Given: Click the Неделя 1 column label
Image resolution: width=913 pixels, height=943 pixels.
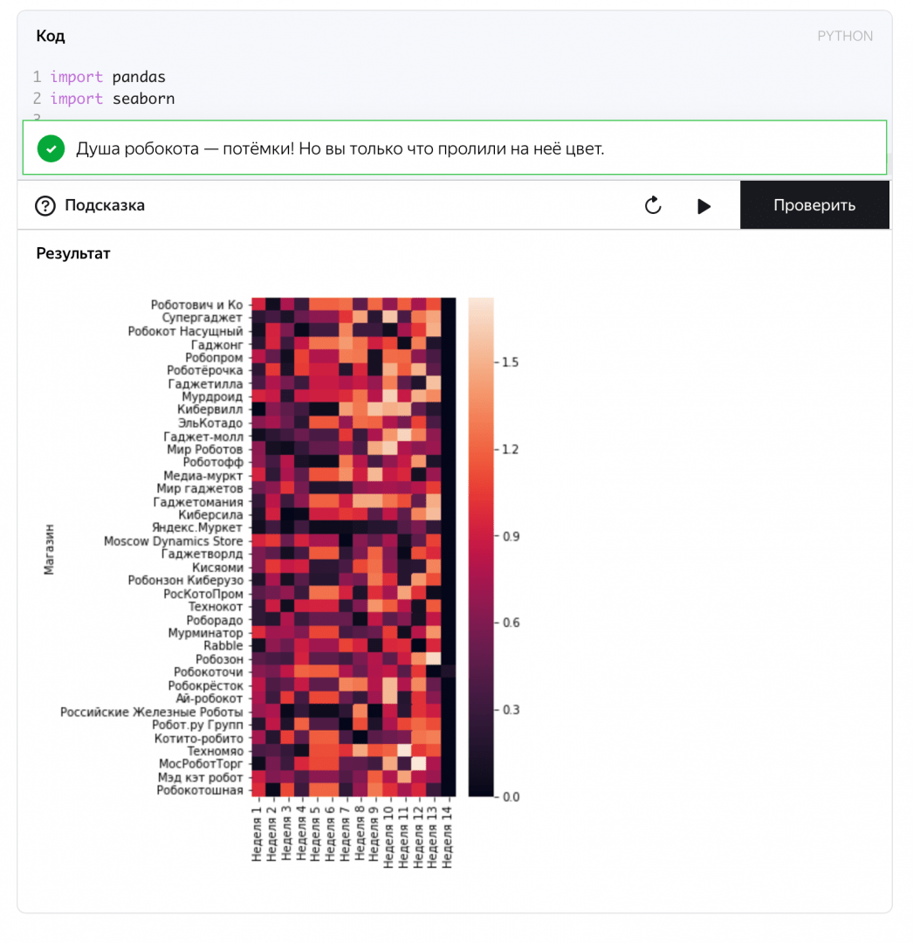Looking at the screenshot, I should [x=257, y=833].
